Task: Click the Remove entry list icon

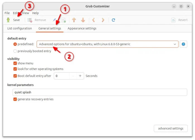Action: click(30, 20)
